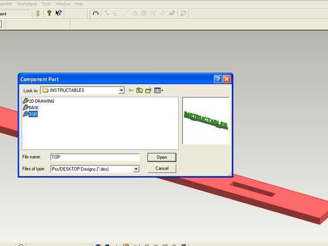Screen dimensions: 328x246
Task: Open the Help menu
Action: click(x=79, y=4)
